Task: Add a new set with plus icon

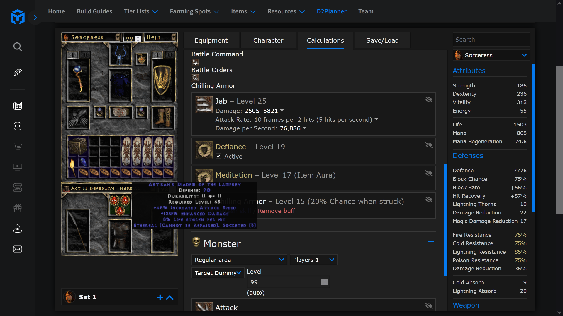Action: (x=160, y=297)
